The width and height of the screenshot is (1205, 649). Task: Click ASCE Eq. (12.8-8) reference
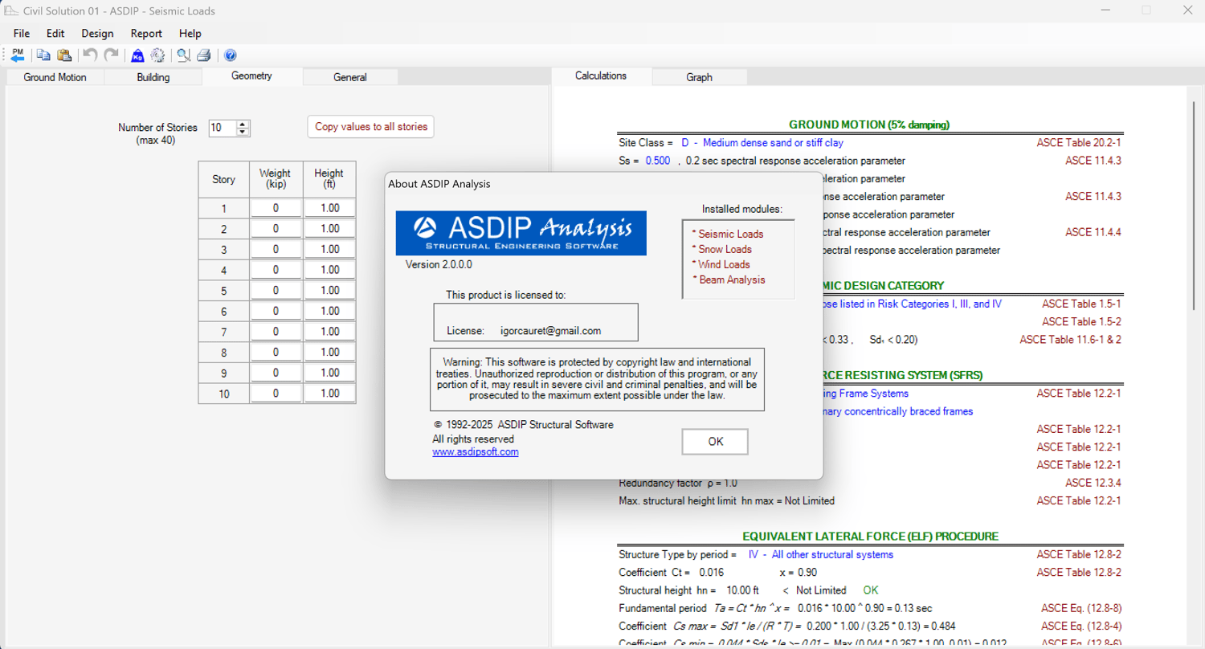tap(1081, 608)
